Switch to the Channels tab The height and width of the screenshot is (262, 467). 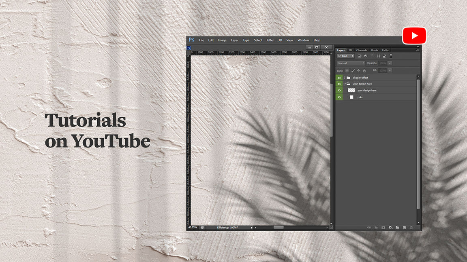point(361,50)
